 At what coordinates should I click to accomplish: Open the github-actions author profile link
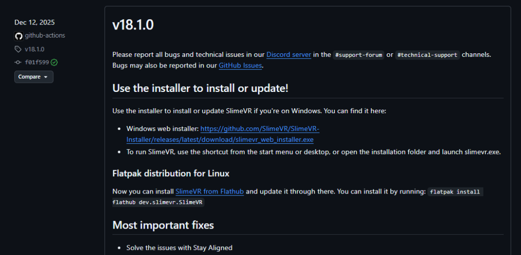[45, 36]
